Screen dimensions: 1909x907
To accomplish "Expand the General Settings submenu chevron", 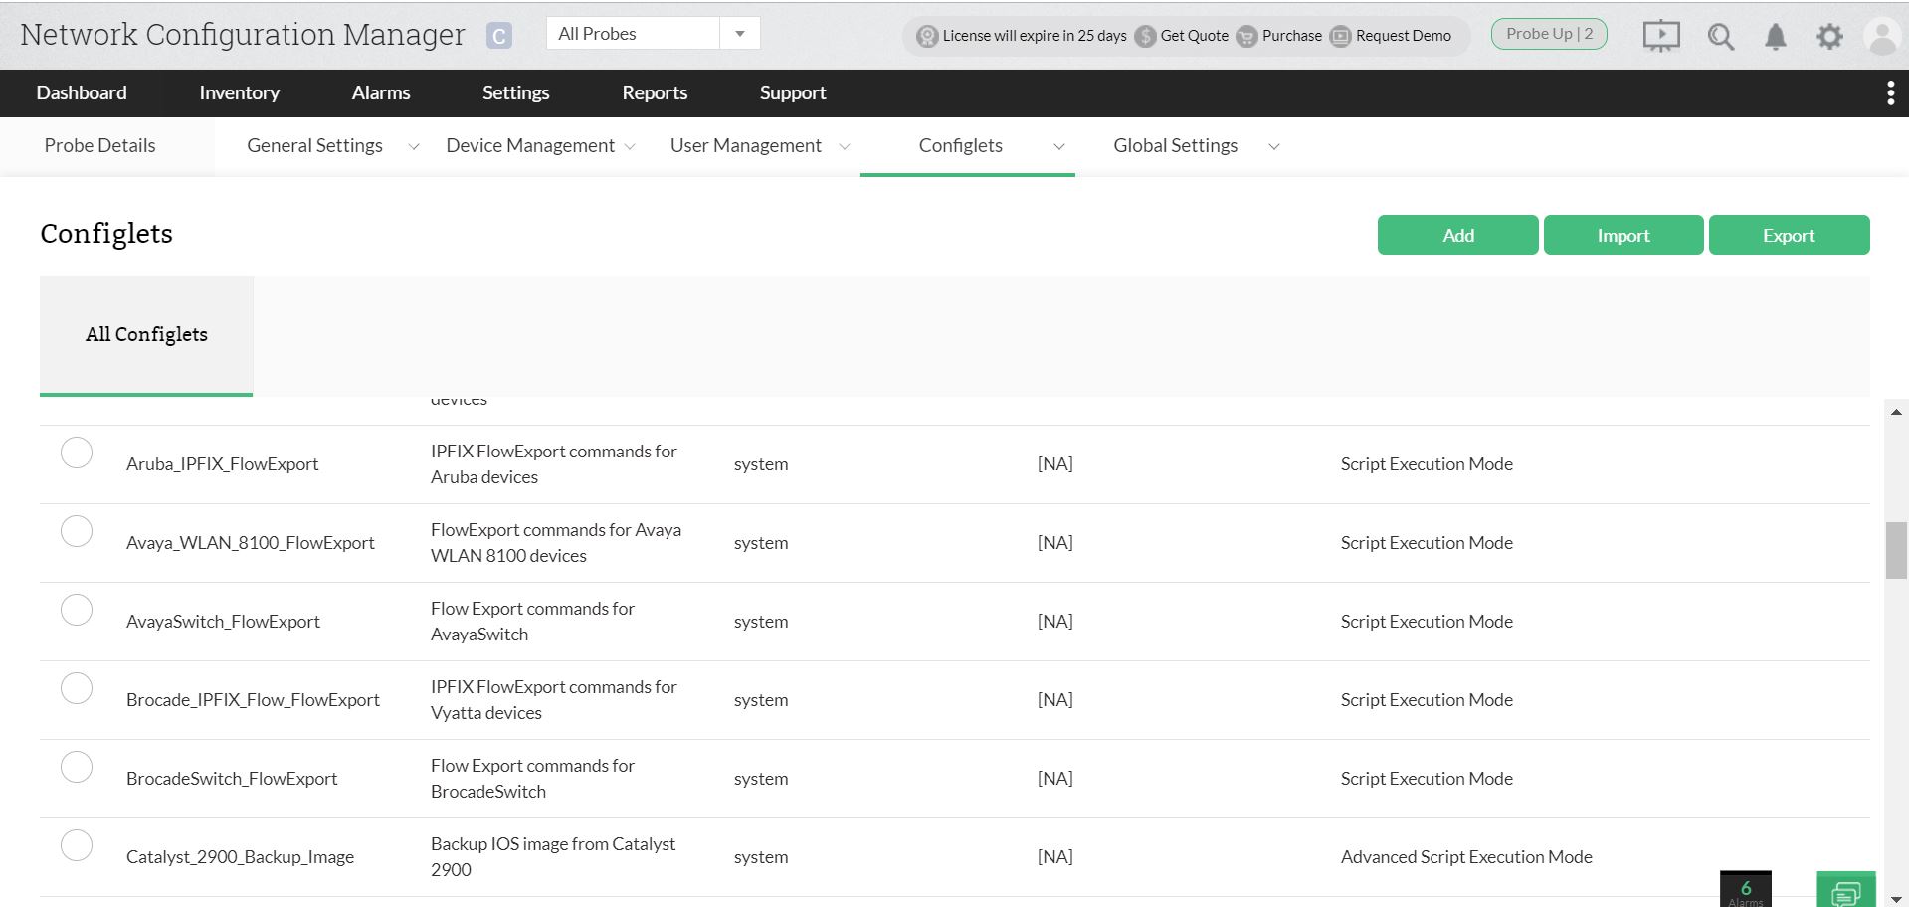I will click(414, 147).
